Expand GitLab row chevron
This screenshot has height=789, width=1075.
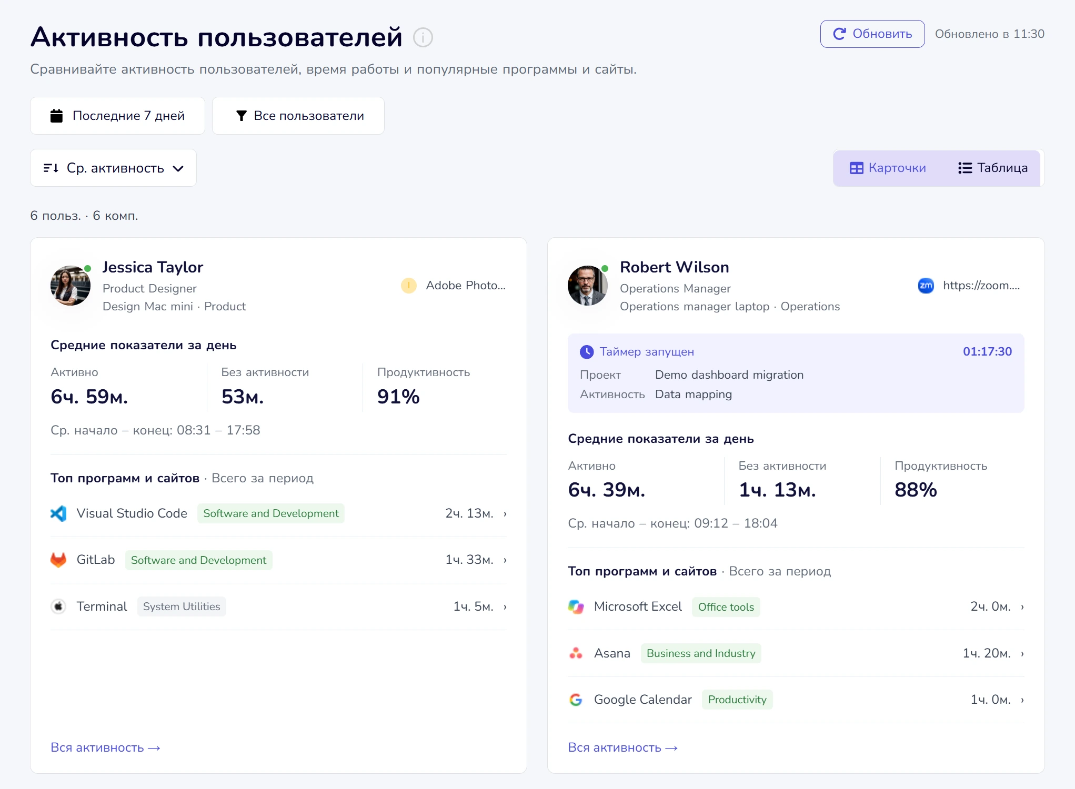click(505, 560)
